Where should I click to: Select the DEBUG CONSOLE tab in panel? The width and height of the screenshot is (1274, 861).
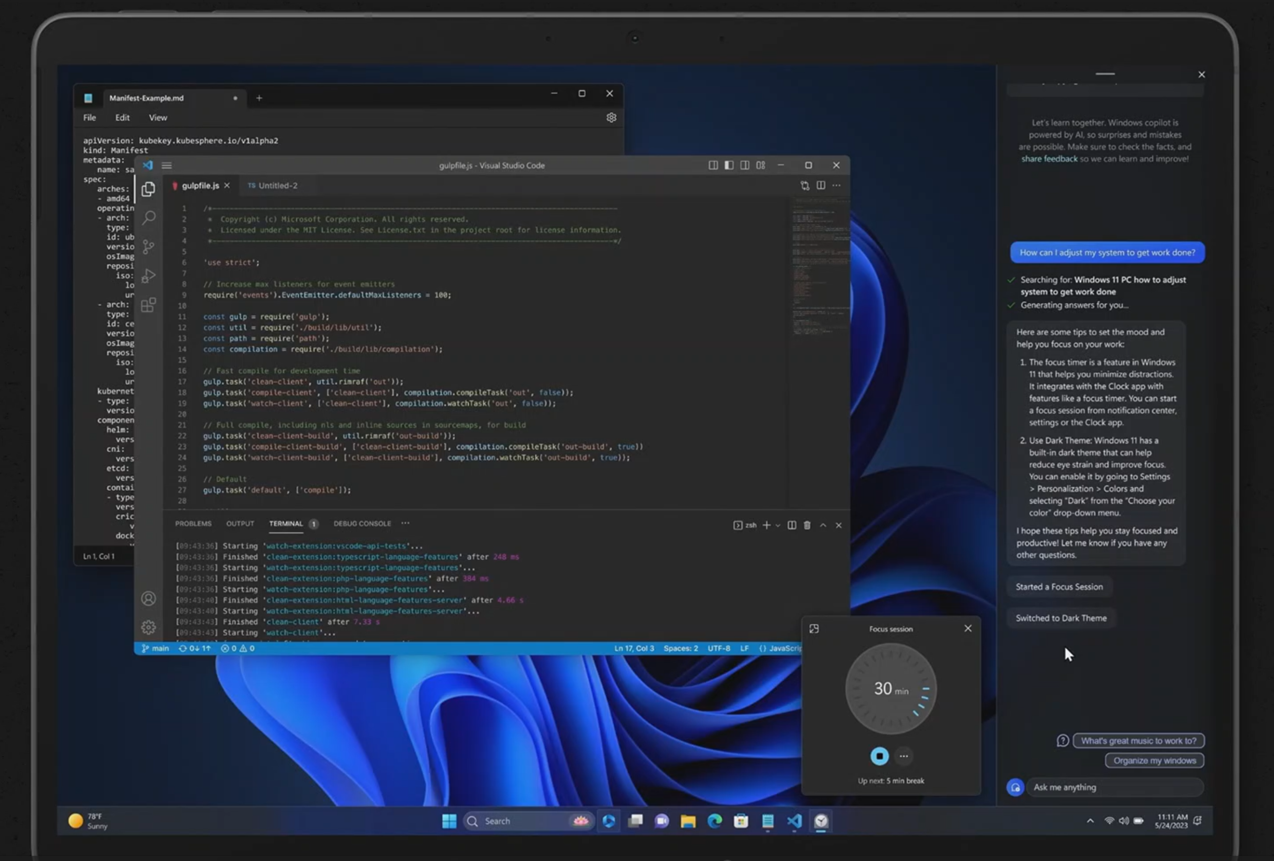361,523
